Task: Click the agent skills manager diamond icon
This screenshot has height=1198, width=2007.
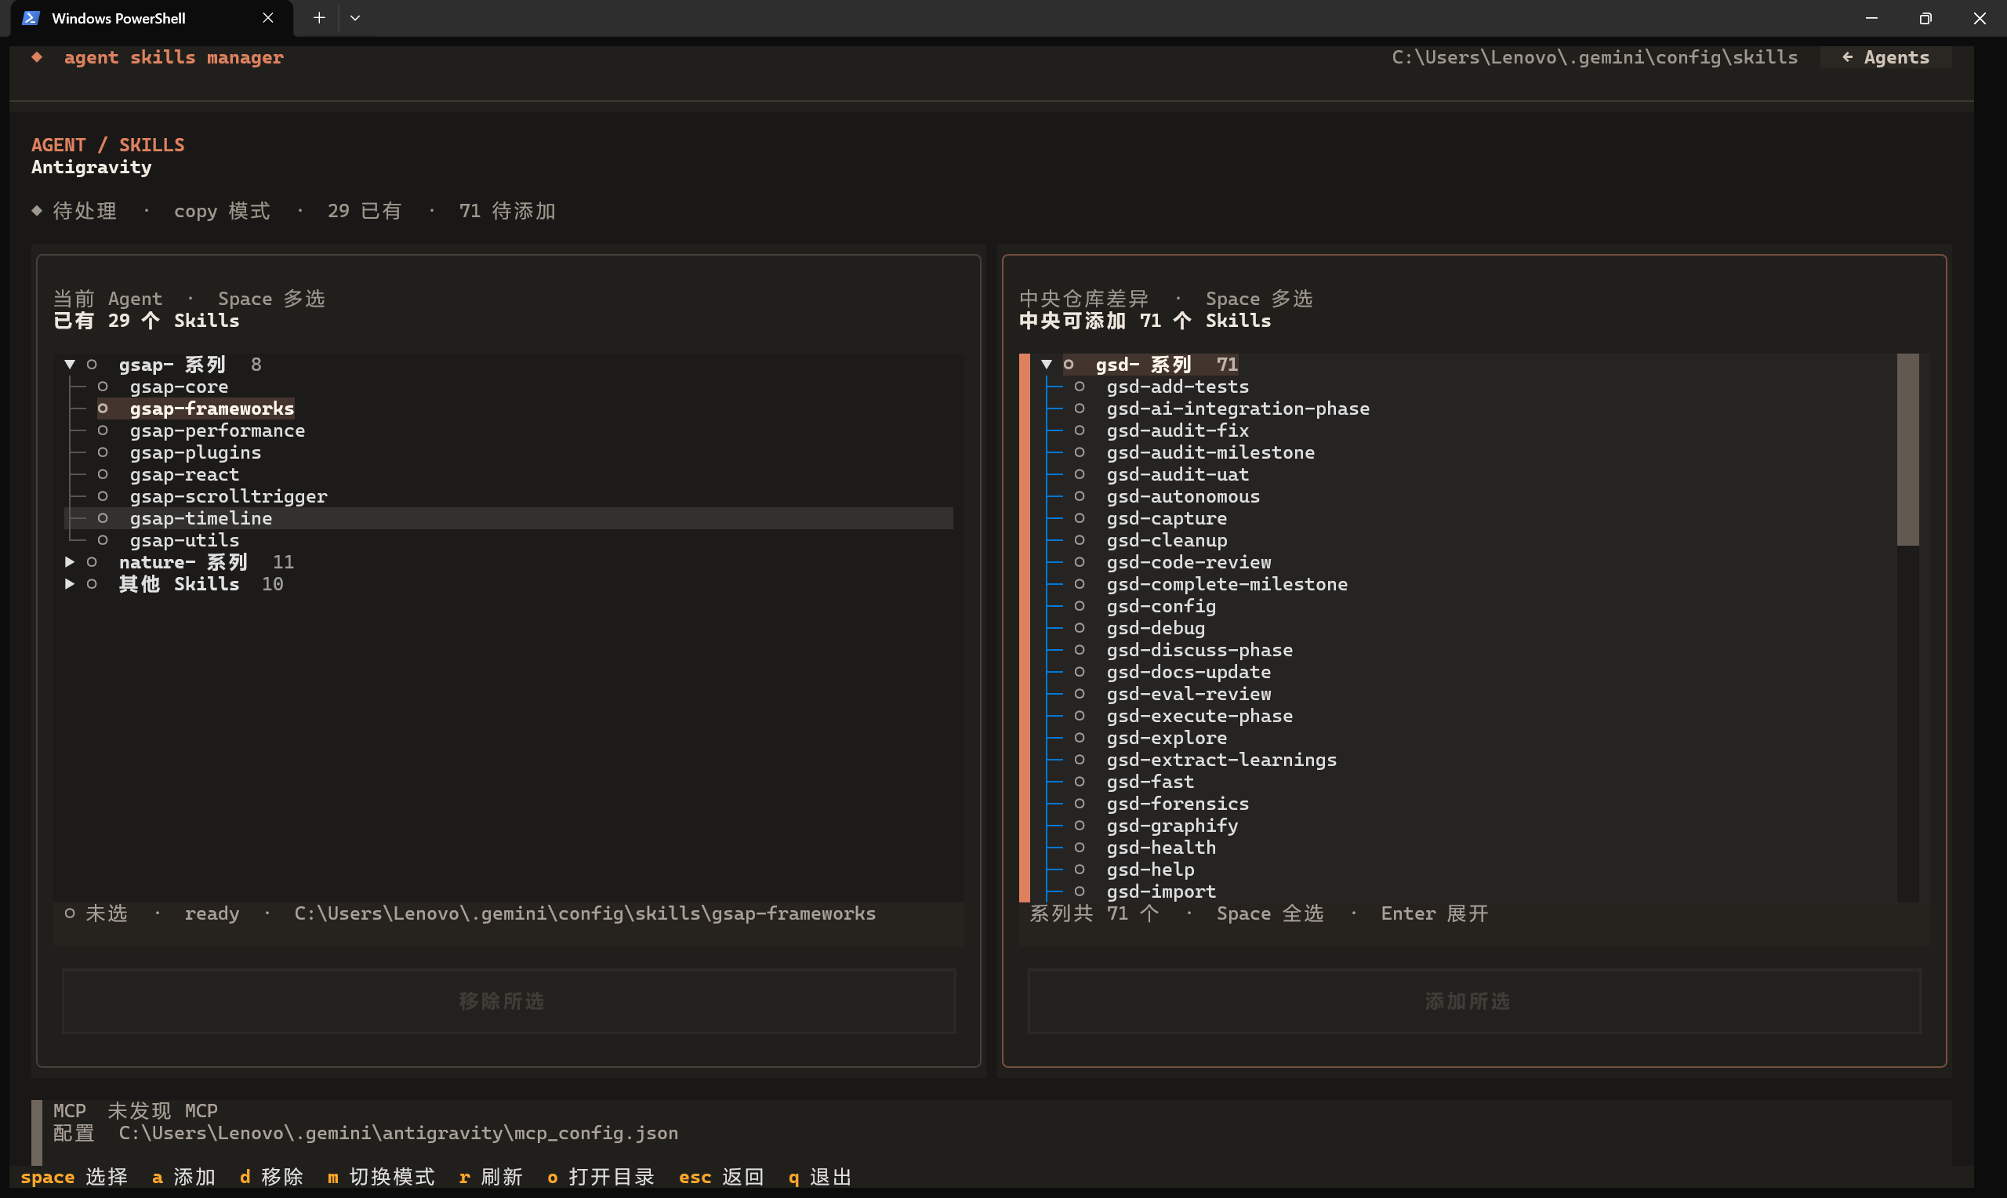Action: click(36, 57)
